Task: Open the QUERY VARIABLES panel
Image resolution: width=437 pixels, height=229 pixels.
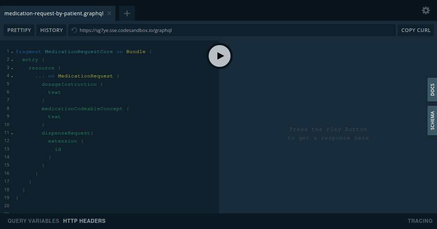Action: click(33, 221)
